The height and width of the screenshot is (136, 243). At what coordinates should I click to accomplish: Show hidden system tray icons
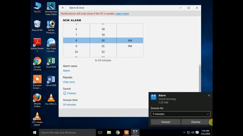(x=184, y=133)
